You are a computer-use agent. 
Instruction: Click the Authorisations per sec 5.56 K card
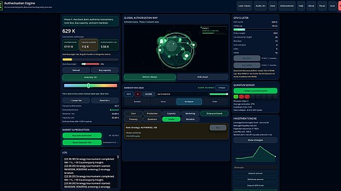tap(108, 45)
